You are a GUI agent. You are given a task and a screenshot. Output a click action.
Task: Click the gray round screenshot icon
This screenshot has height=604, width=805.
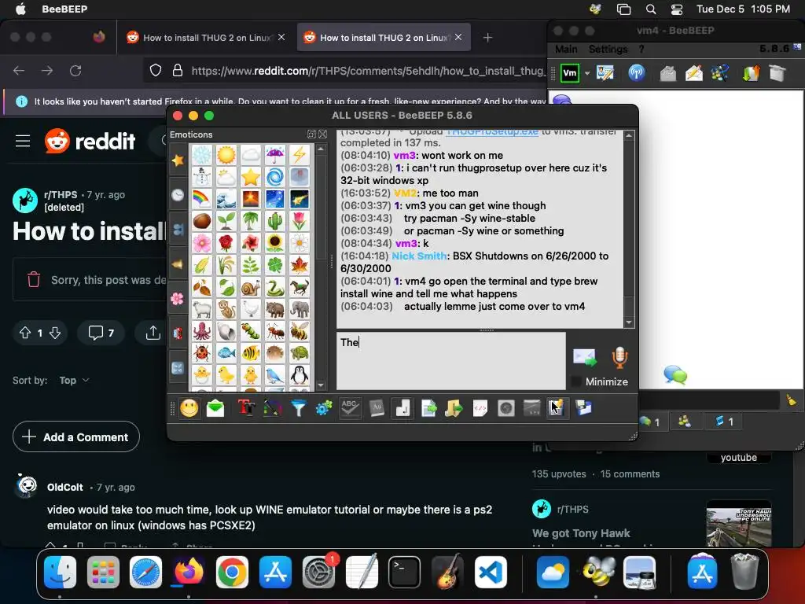coord(505,408)
